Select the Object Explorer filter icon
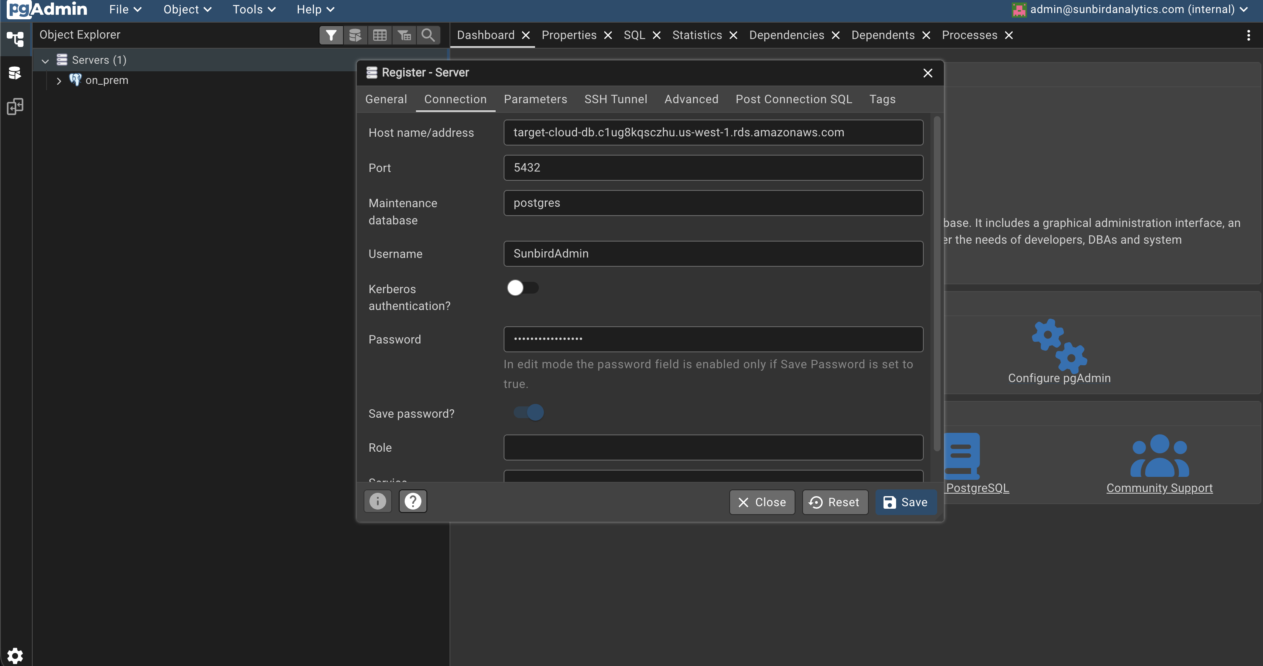Screen dimensions: 1263x666 (331, 35)
